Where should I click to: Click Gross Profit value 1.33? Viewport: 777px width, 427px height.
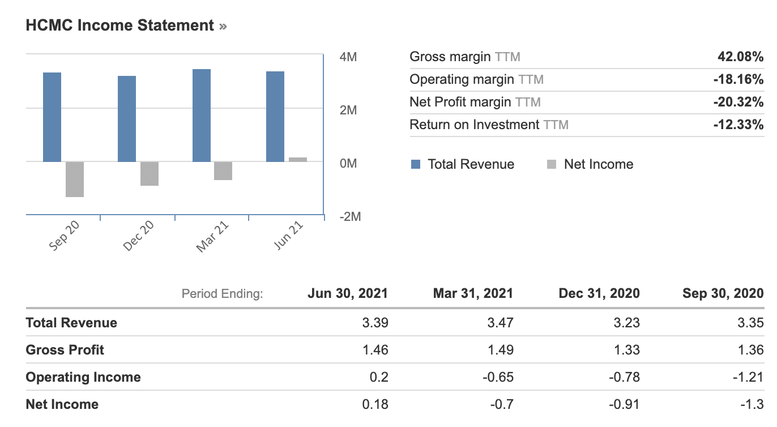click(x=626, y=350)
